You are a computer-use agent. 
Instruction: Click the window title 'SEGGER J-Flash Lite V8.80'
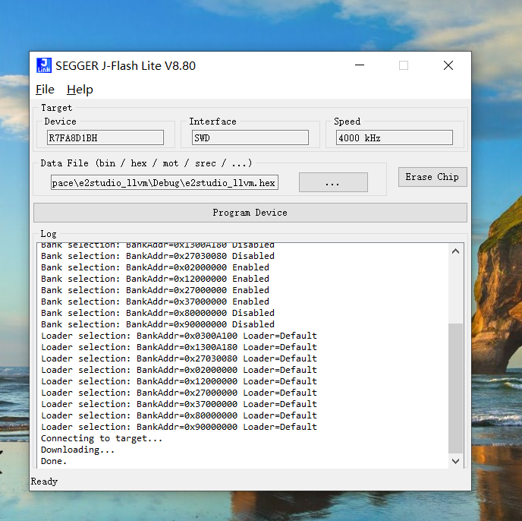coord(125,65)
